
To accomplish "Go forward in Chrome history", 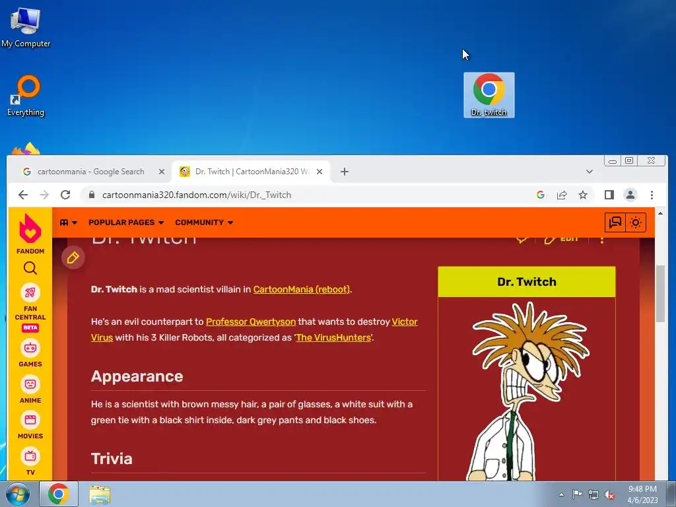I will [x=44, y=195].
